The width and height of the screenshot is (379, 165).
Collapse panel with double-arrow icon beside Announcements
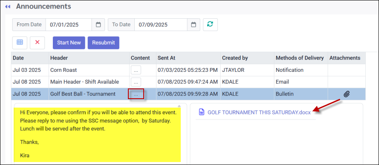tap(8, 7)
